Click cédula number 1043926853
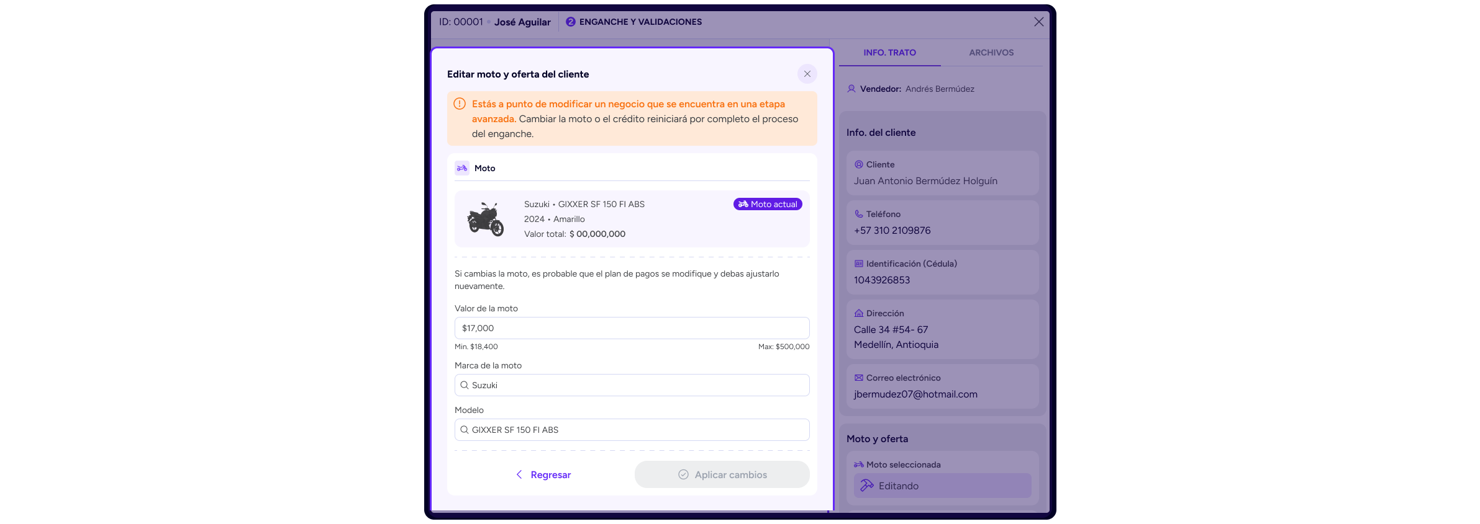 (x=882, y=280)
